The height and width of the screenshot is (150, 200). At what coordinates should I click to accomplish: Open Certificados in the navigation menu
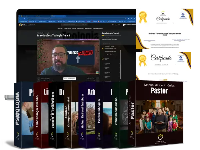point(80,29)
